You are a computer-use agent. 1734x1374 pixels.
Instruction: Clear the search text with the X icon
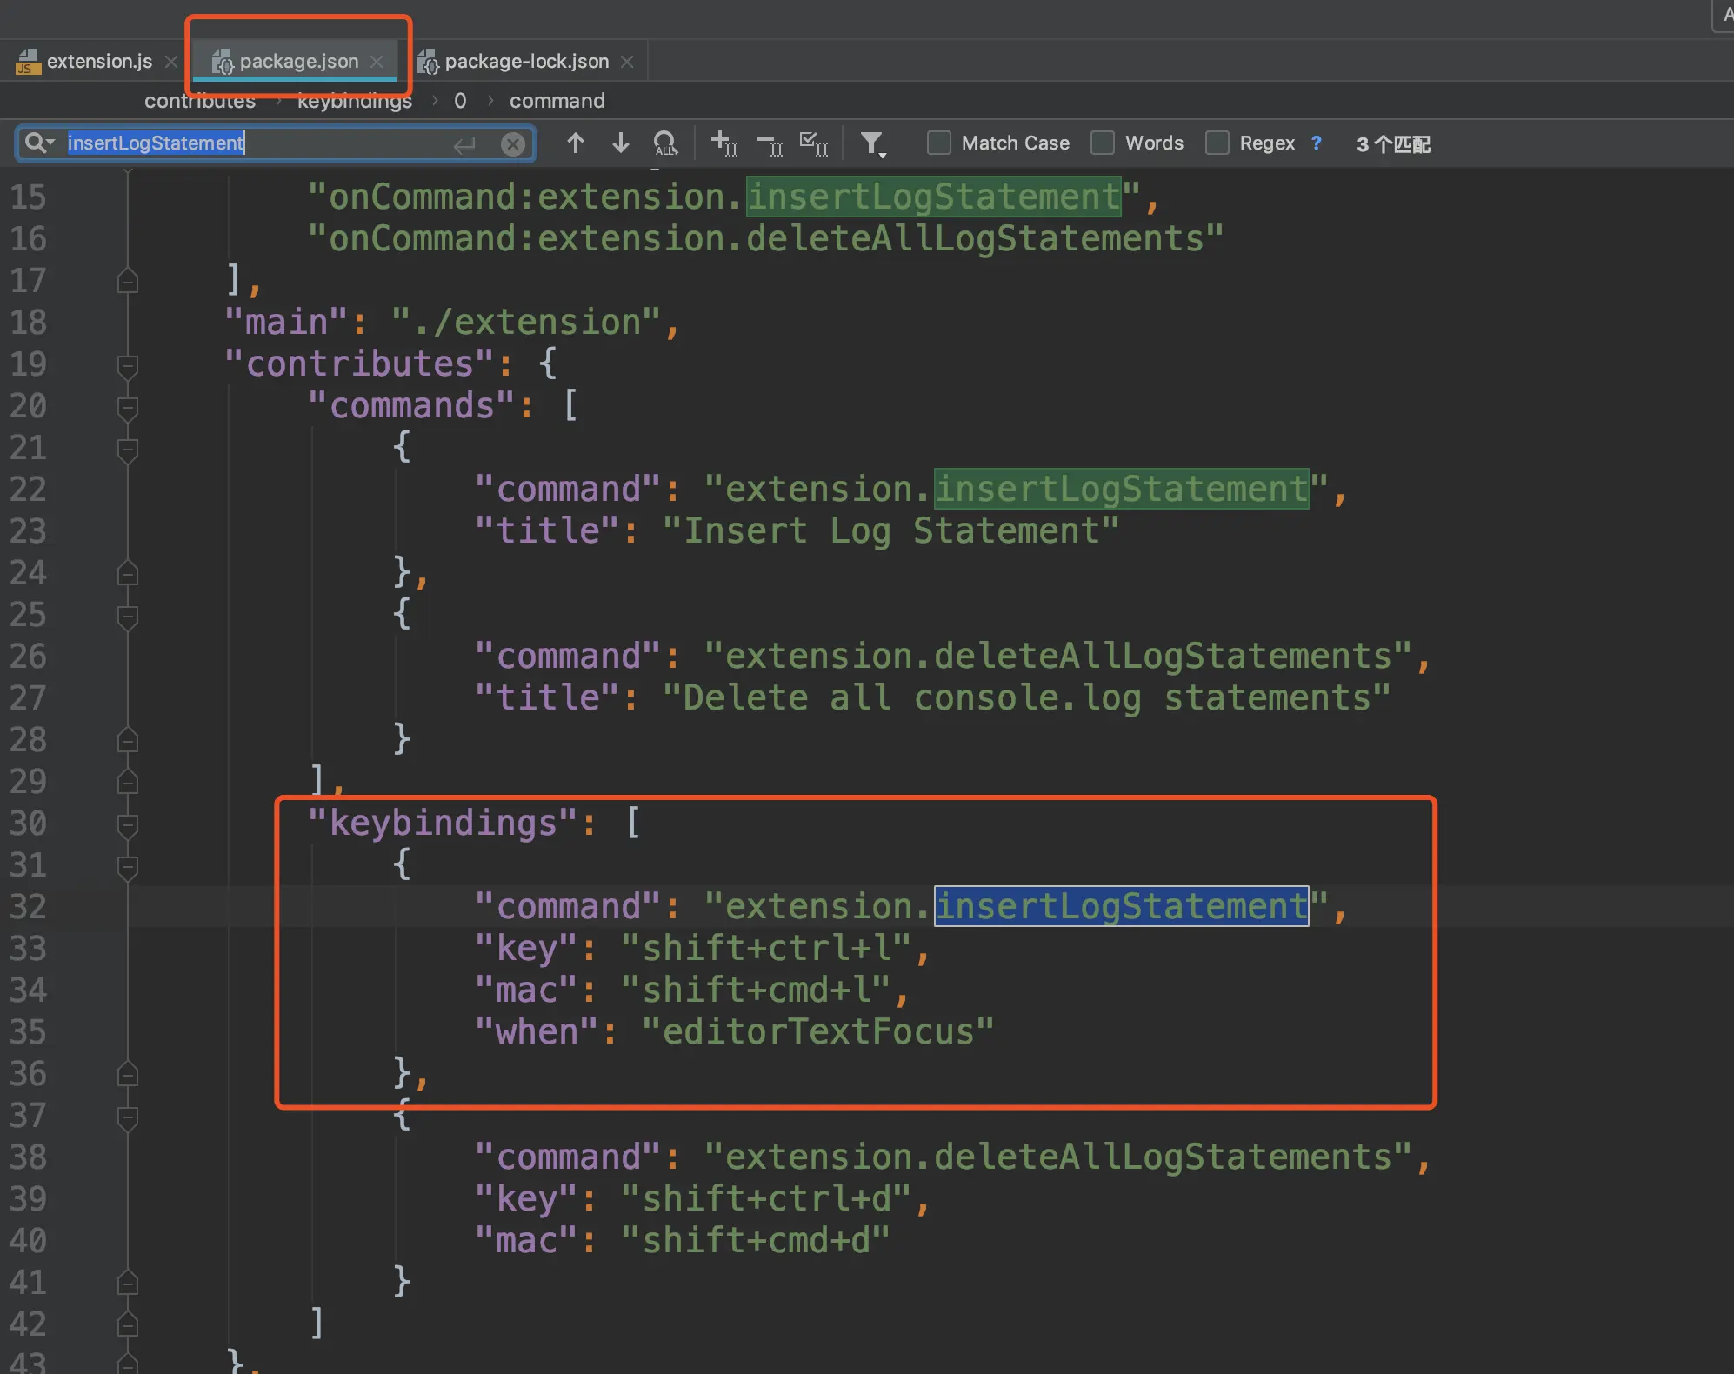513,144
